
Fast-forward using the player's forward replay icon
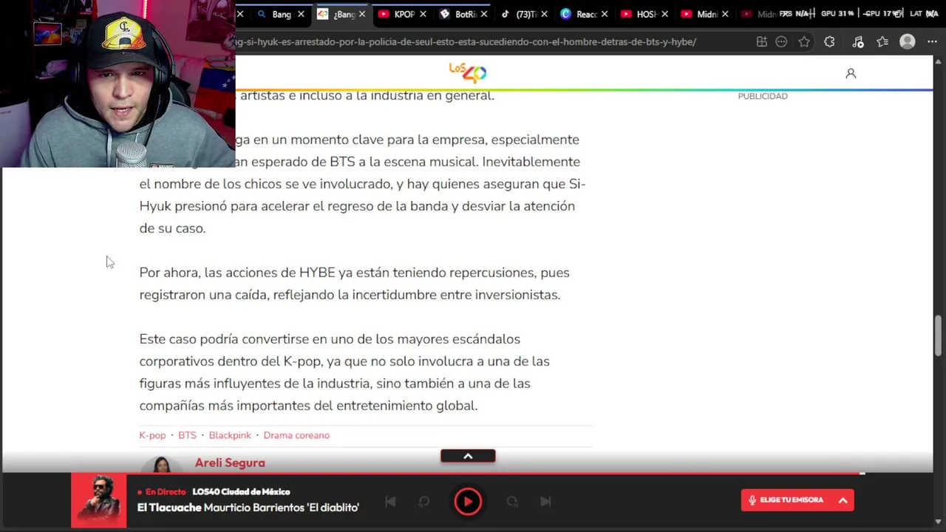click(x=512, y=502)
